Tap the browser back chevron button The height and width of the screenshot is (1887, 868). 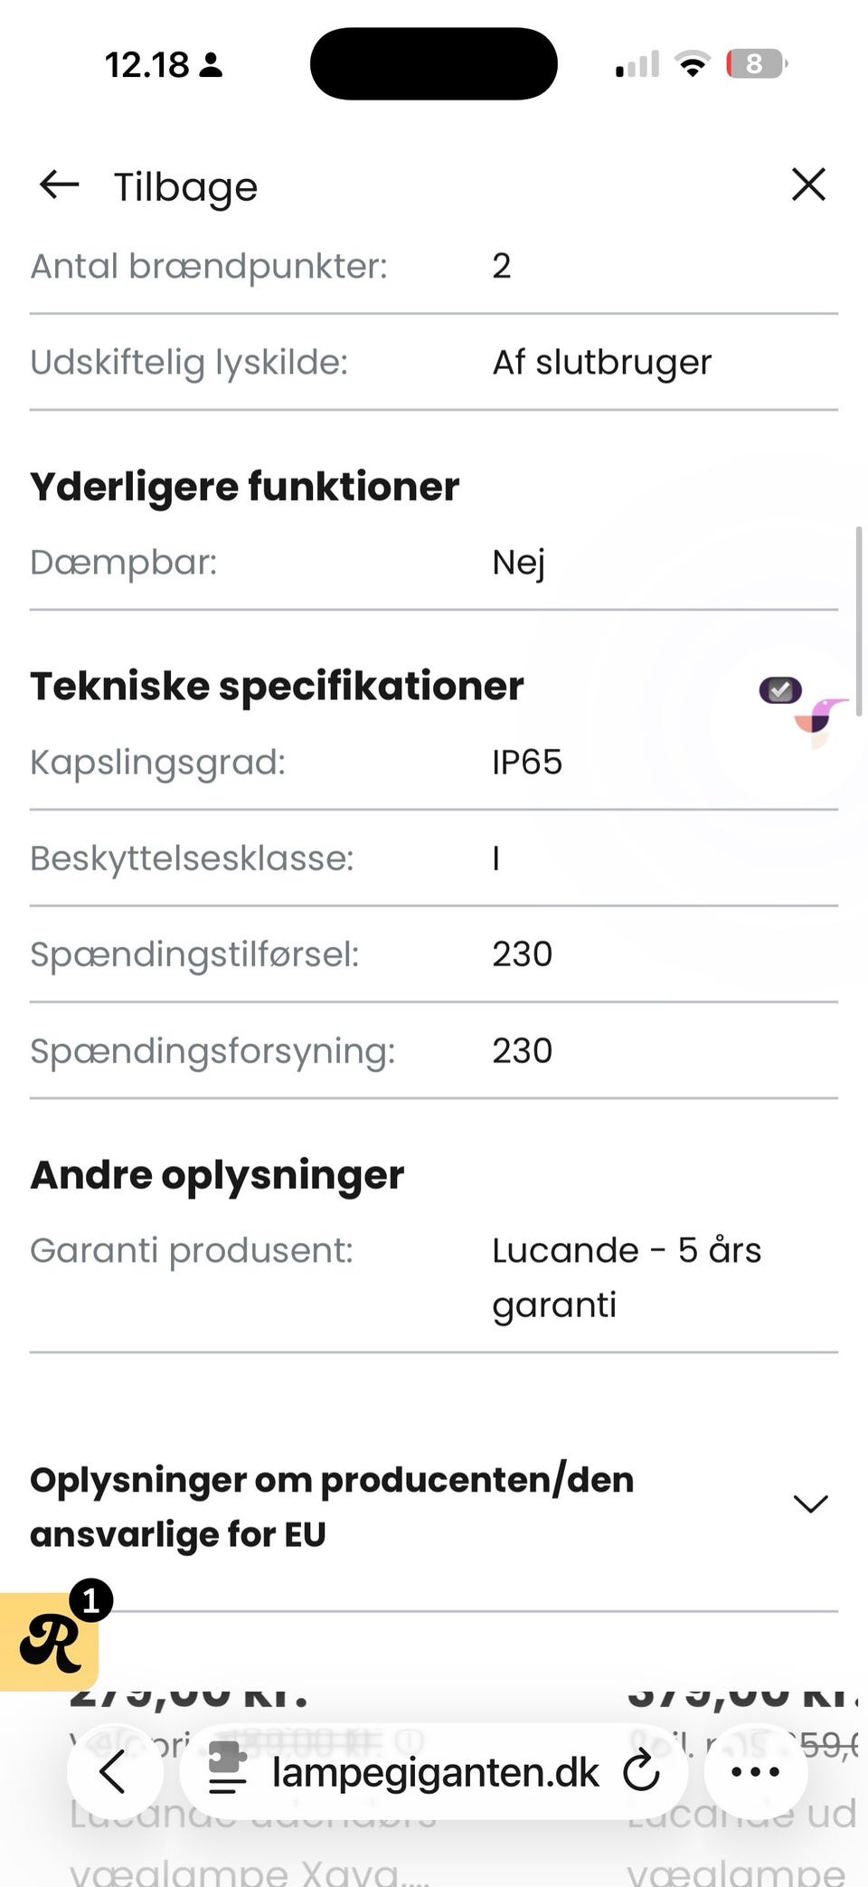[114, 1771]
